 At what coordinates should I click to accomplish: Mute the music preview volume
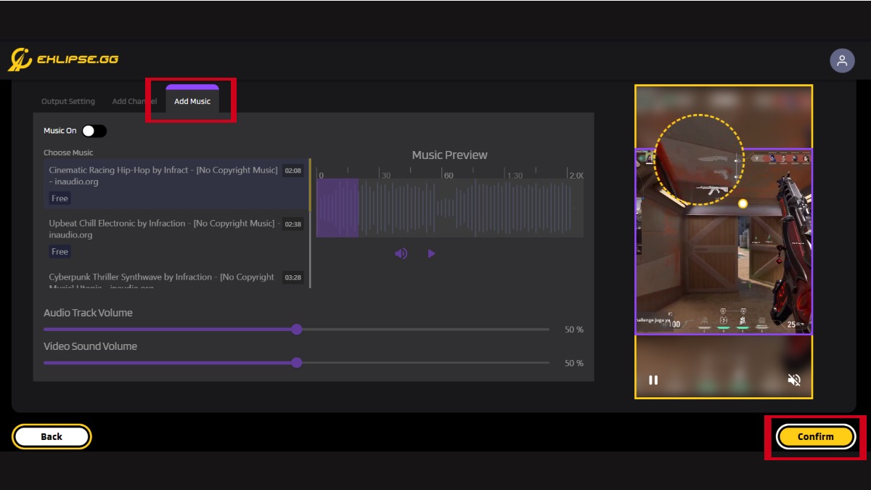401,253
